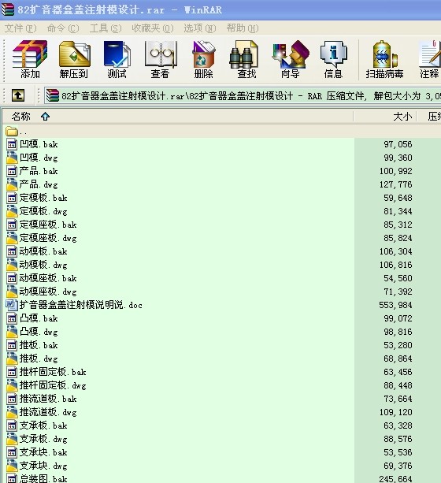Sort by the 名称 column header
441x483 pixels.
click(x=177, y=117)
